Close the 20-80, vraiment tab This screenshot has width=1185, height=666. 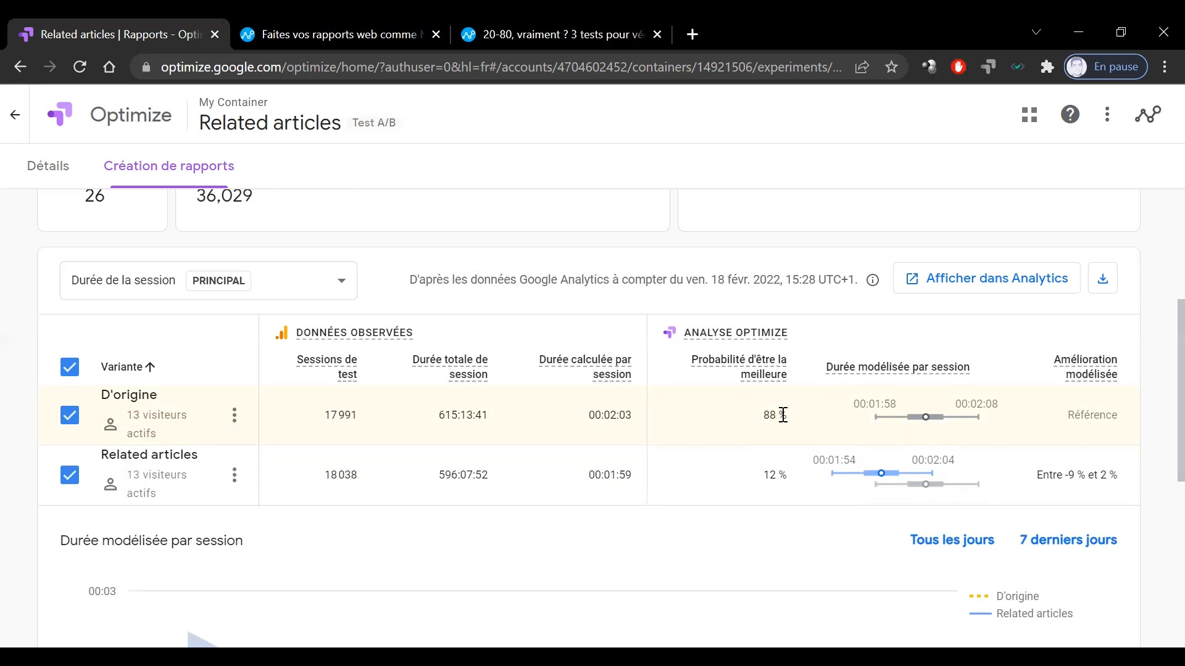pos(657,35)
